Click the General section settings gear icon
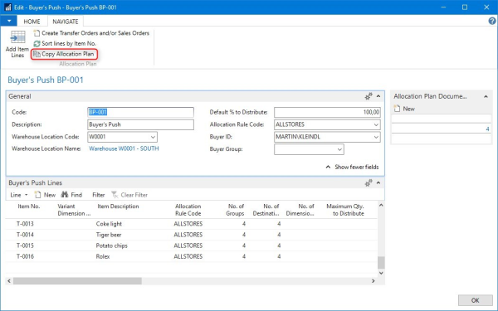 point(369,96)
